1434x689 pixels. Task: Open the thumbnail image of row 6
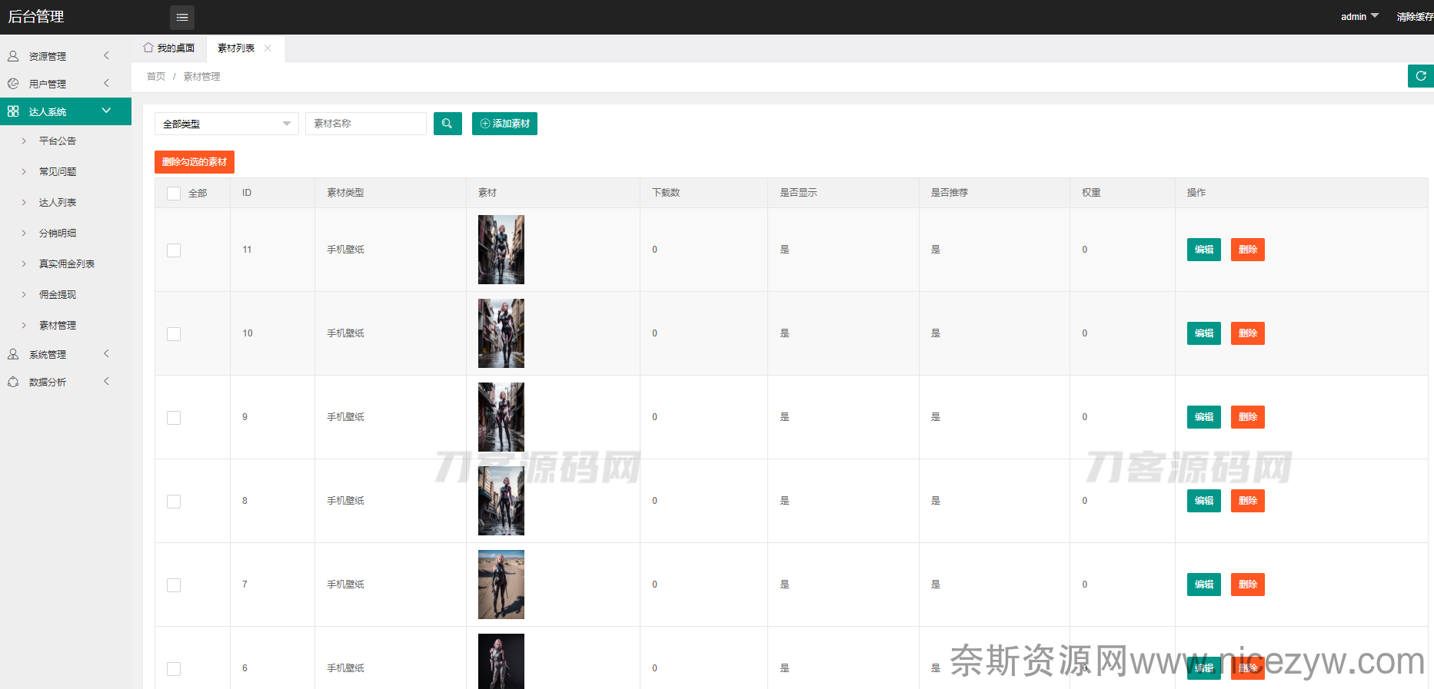(501, 661)
